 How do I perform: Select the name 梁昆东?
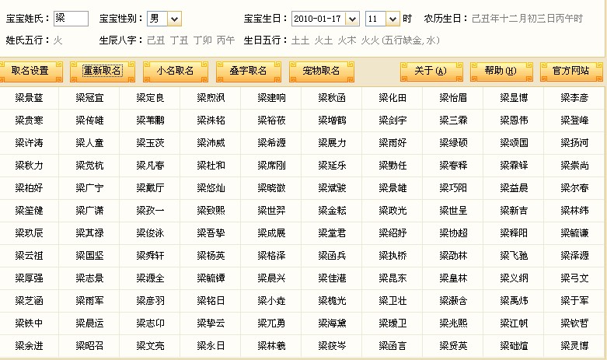tap(393, 278)
